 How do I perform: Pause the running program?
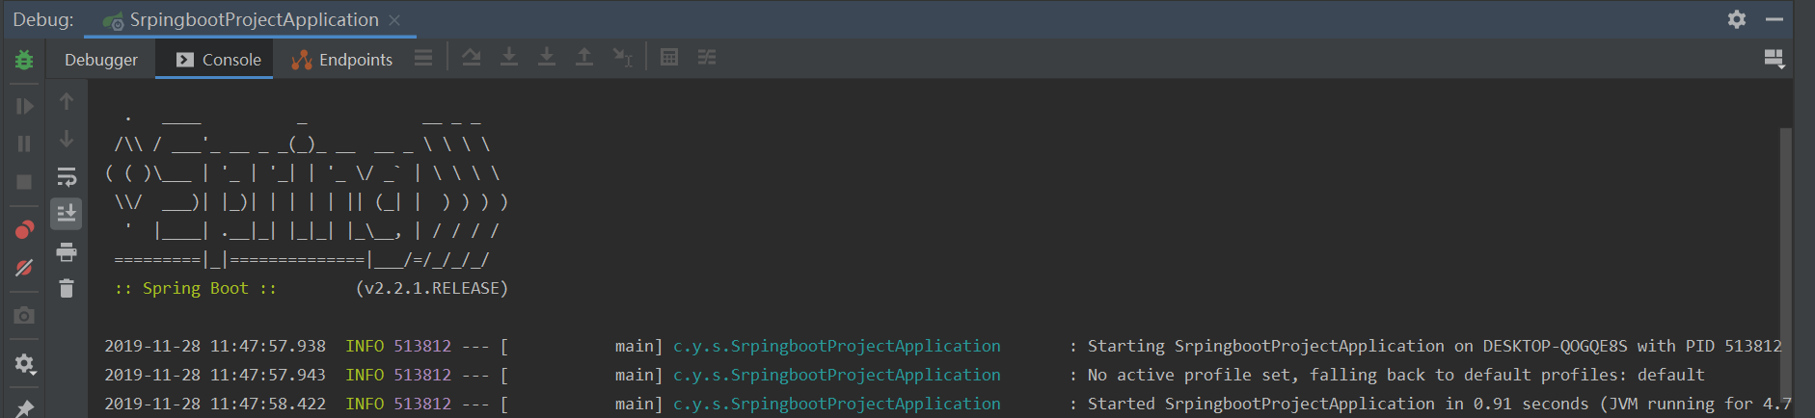[x=24, y=144]
